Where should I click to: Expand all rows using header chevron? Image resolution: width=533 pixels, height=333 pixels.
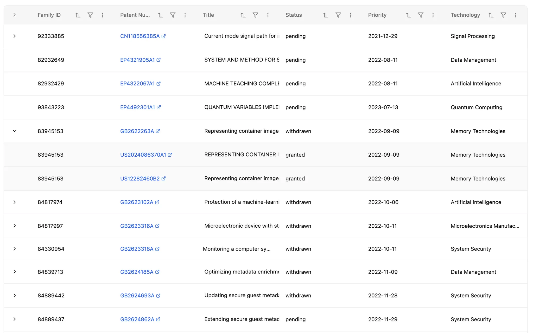pyautogui.click(x=15, y=15)
